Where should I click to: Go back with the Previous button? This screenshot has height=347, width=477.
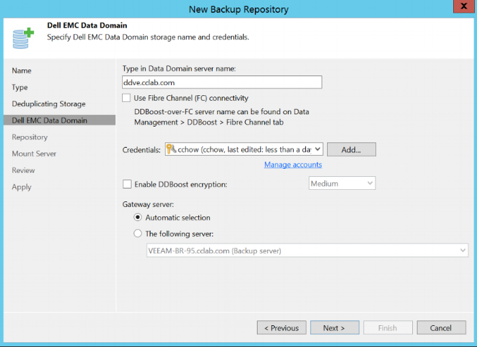[x=281, y=328]
